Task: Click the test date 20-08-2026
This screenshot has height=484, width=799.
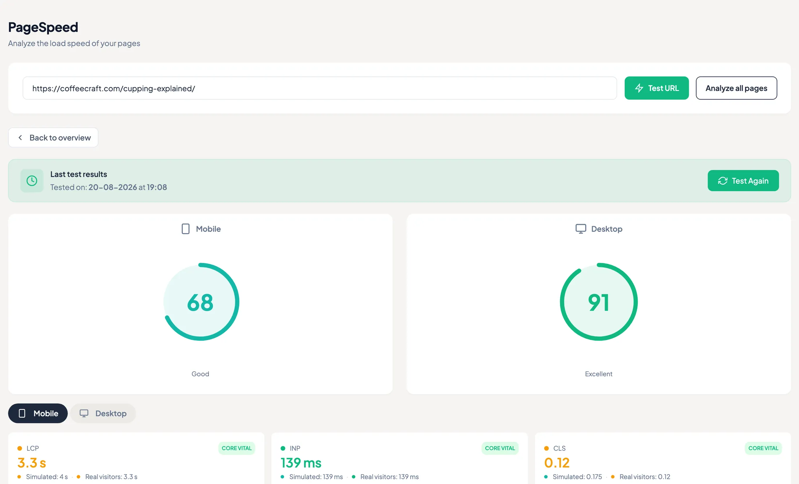Action: [x=113, y=187]
